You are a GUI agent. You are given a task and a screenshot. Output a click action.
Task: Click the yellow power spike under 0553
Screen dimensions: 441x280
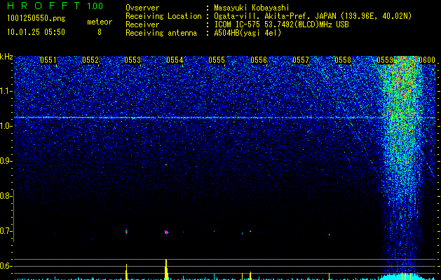click(x=127, y=272)
